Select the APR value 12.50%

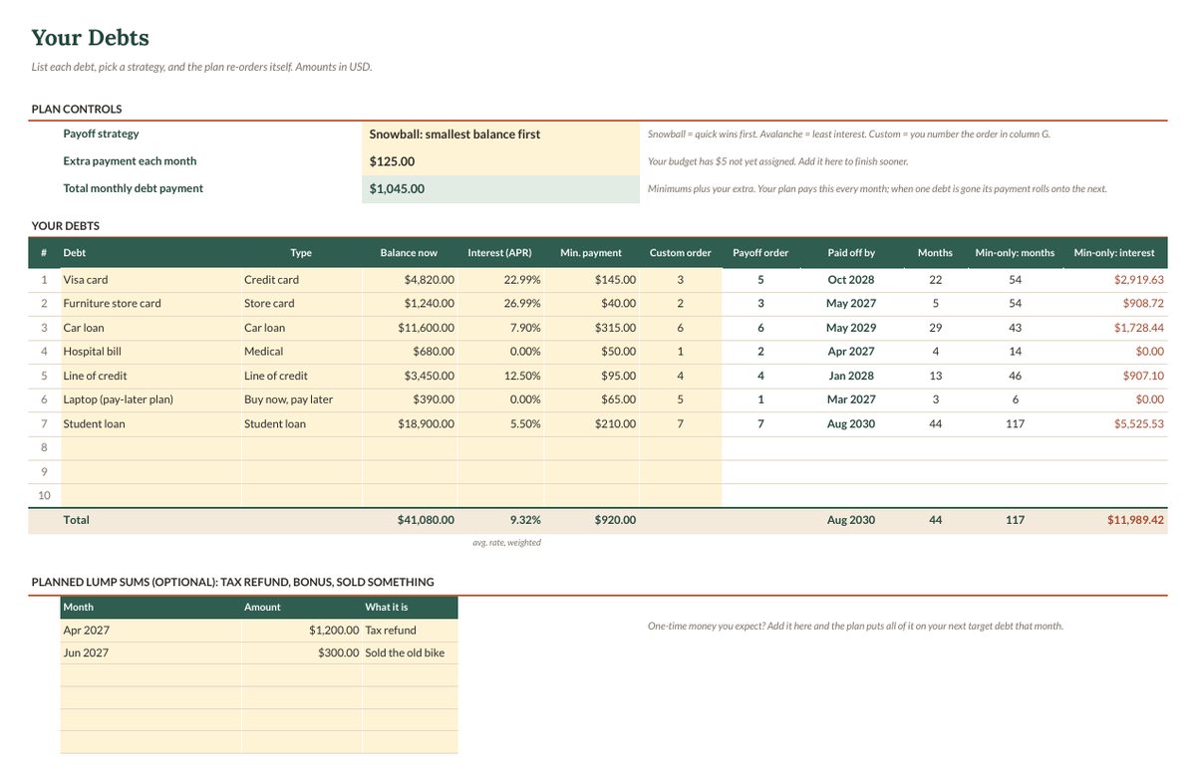(501, 376)
